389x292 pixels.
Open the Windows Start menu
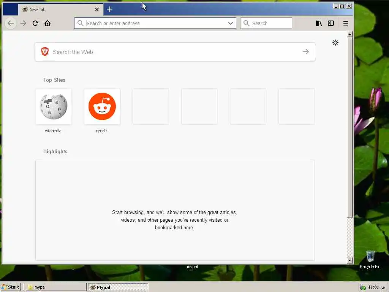[x=10, y=287]
